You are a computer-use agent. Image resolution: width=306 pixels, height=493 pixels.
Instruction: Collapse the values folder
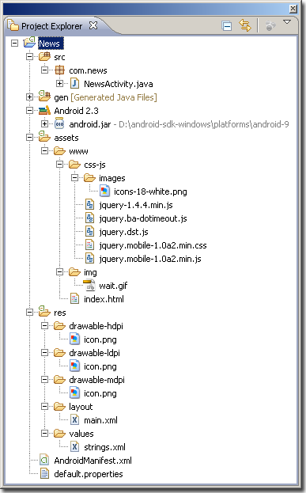tap(44, 434)
